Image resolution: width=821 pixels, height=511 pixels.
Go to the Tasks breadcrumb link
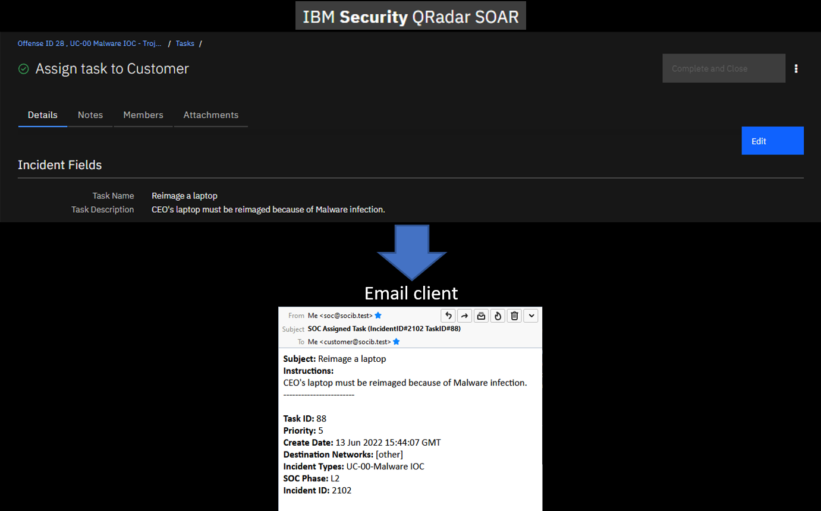pos(185,43)
